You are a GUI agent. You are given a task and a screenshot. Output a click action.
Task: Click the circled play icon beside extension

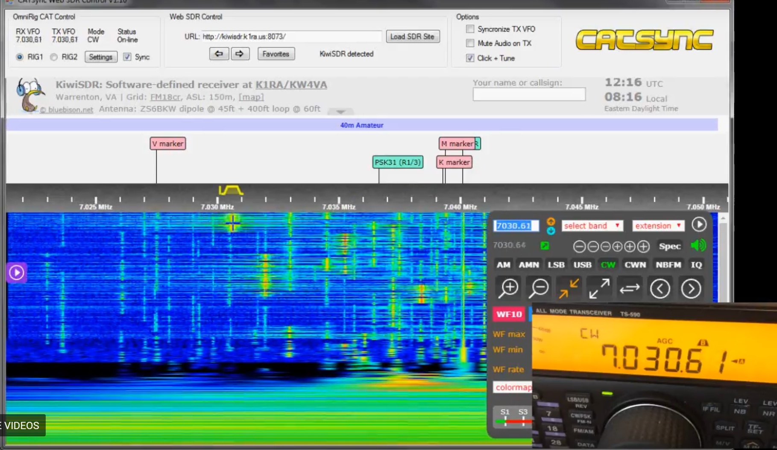click(x=699, y=224)
